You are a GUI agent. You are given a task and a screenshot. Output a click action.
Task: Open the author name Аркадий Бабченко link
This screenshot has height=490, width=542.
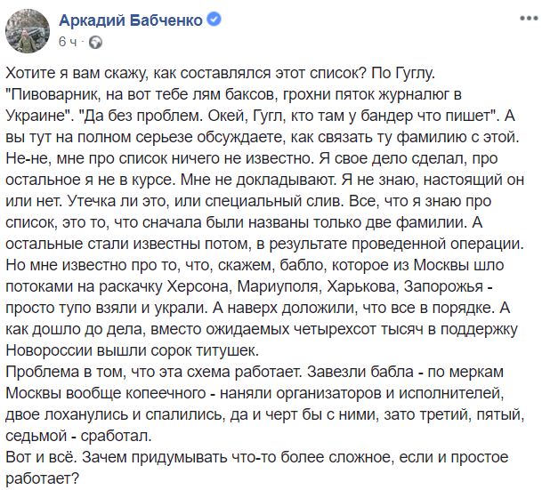click(131, 20)
